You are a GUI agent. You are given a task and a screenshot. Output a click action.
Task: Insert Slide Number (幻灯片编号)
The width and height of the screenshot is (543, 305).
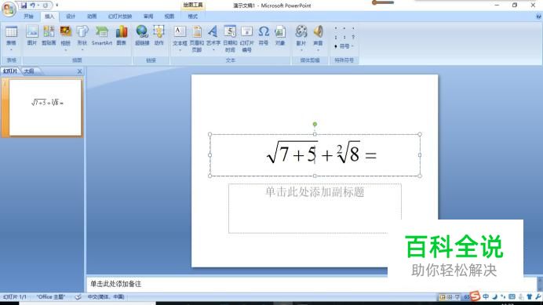pos(246,38)
